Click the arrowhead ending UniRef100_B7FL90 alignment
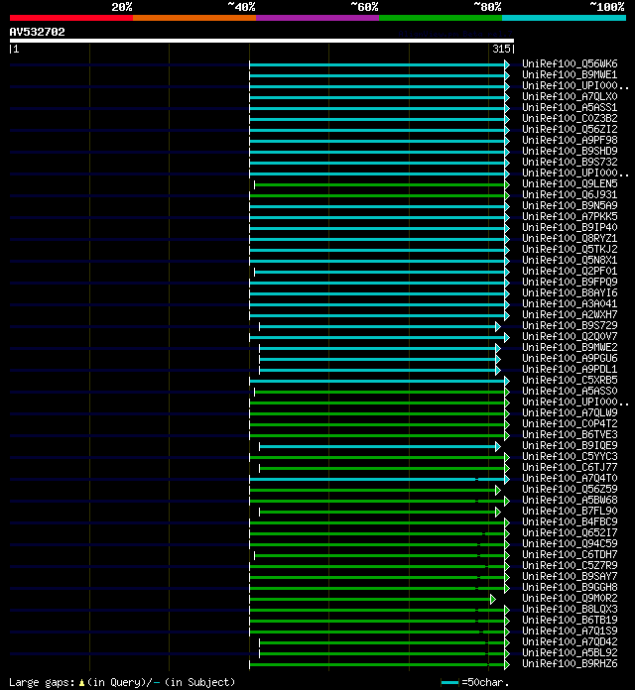 click(x=498, y=513)
